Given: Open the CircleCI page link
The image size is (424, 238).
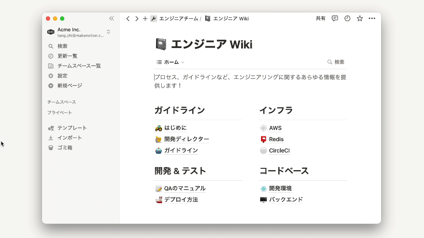Looking at the screenshot, I should coord(279,151).
